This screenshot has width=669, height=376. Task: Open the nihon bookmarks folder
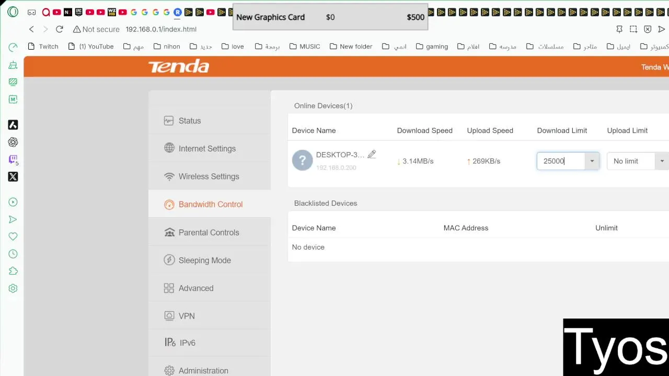pyautogui.click(x=167, y=46)
